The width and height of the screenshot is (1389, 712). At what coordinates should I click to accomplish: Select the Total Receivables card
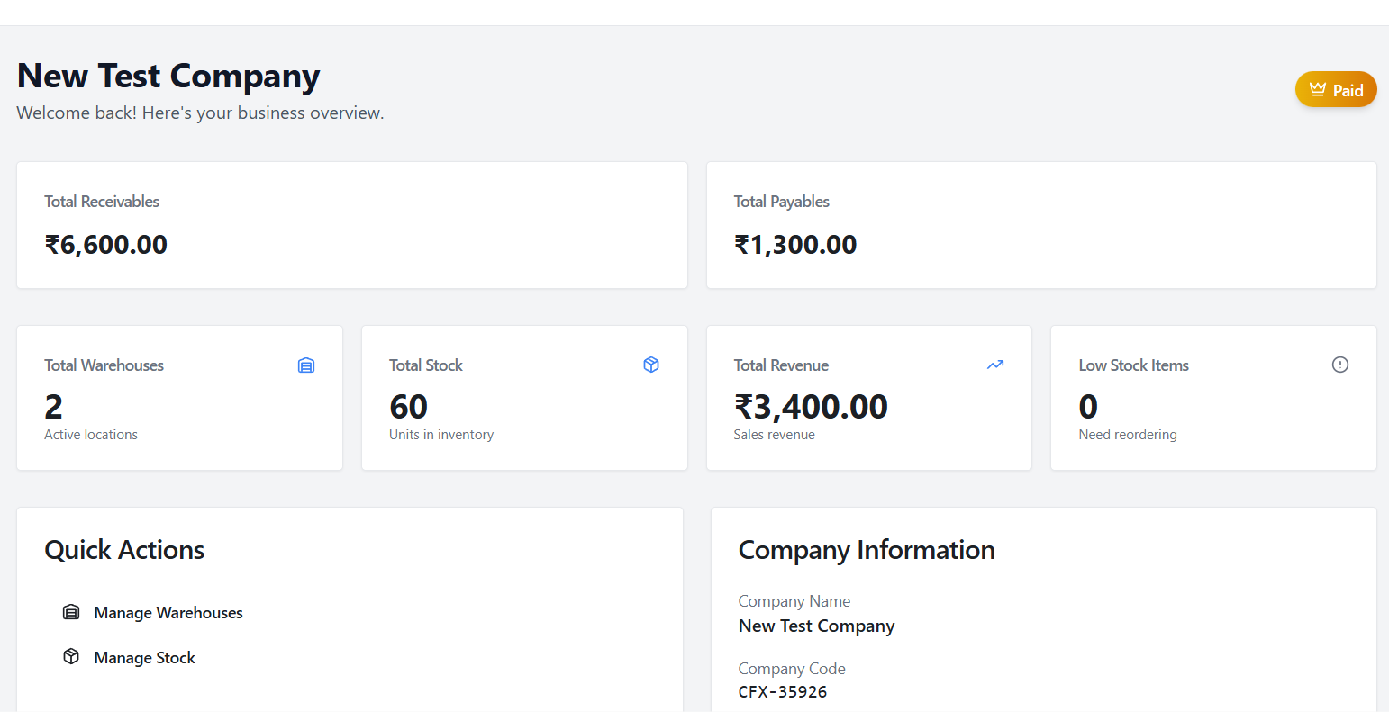[x=351, y=225]
